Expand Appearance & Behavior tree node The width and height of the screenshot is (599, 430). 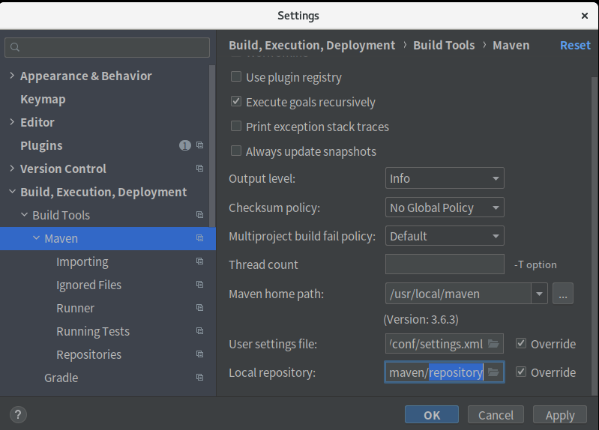click(12, 76)
